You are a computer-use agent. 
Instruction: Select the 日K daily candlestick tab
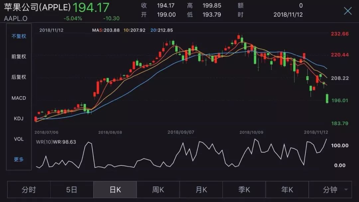[x=115, y=190]
